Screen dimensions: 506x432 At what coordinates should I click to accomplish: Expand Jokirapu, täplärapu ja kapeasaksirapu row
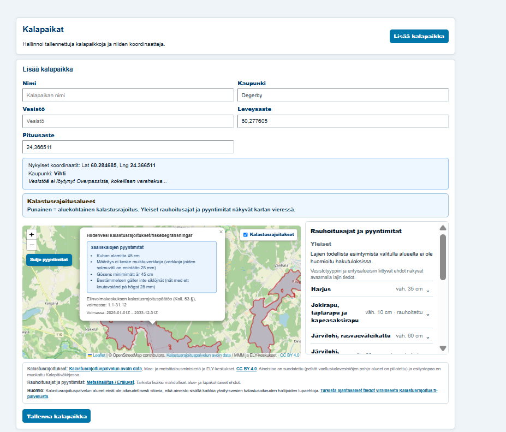428,313
